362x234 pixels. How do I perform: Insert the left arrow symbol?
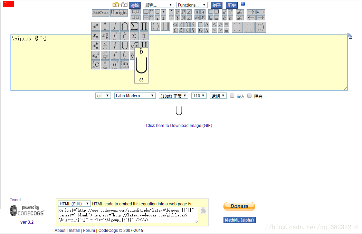pyautogui.click(x=251, y=18)
